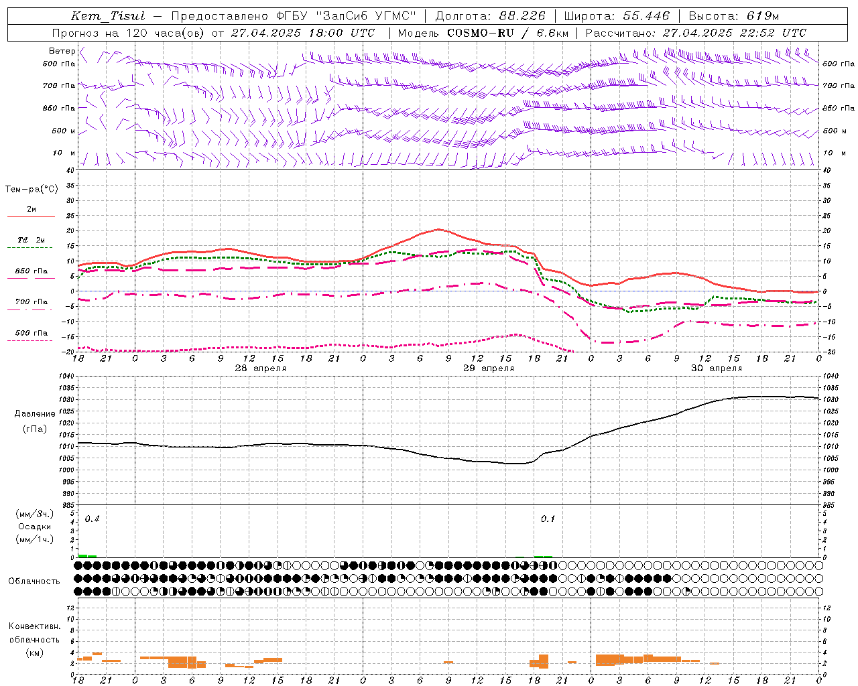This screenshot has width=858, height=686.
Task: Select the Долгота: 88.226 value
Action: pos(491,16)
